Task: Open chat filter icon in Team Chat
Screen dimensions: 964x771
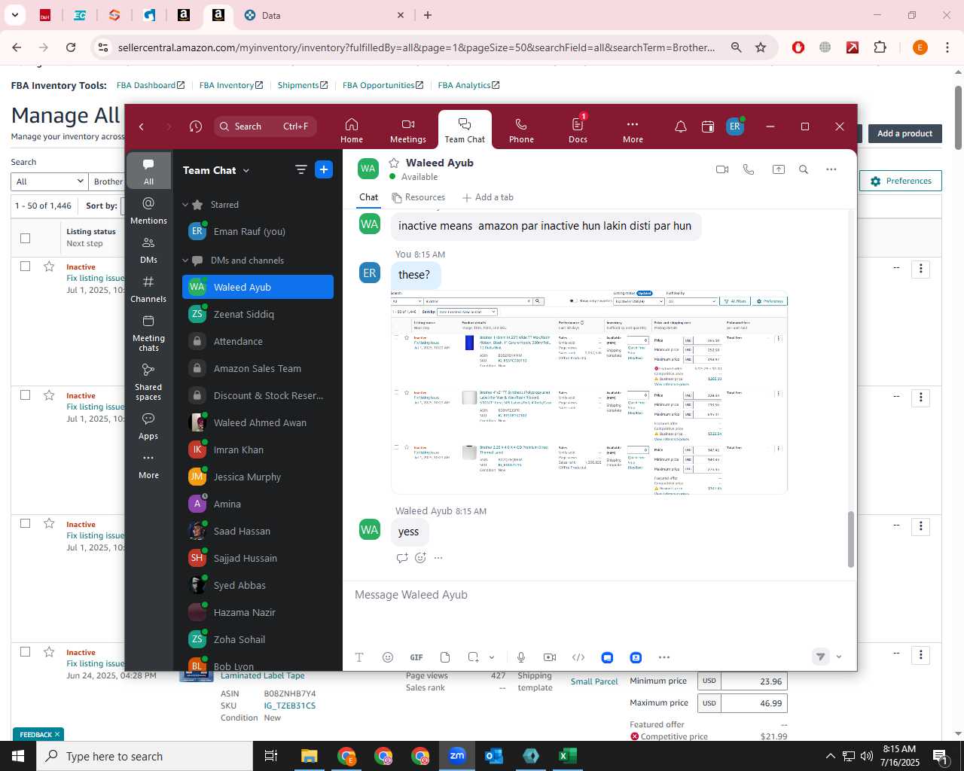Action: point(301,170)
